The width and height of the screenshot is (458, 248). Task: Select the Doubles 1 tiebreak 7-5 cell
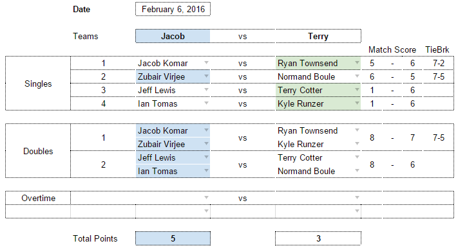click(439, 137)
